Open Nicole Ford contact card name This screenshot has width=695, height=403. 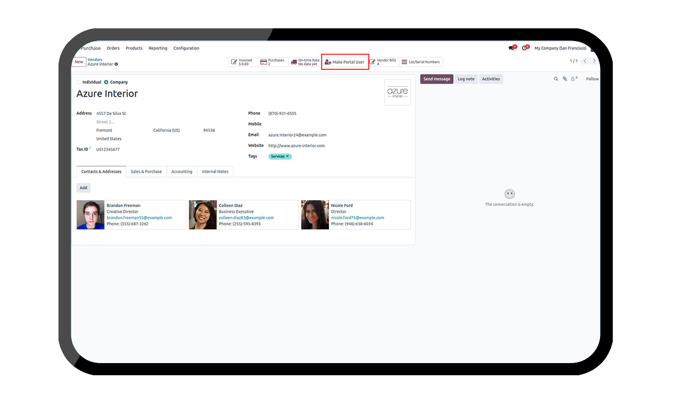click(x=342, y=206)
